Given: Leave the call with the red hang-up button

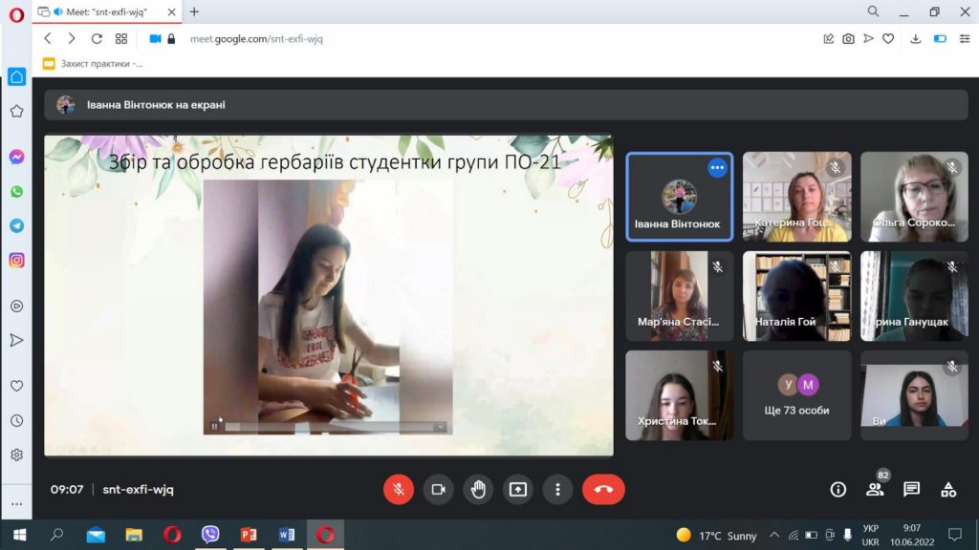Looking at the screenshot, I should click(x=603, y=490).
